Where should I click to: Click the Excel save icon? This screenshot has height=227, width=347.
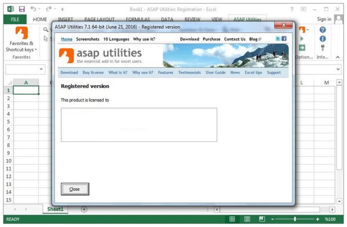[x=21, y=9]
